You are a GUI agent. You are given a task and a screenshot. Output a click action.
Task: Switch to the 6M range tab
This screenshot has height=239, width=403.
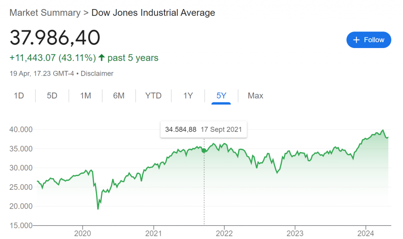118,96
